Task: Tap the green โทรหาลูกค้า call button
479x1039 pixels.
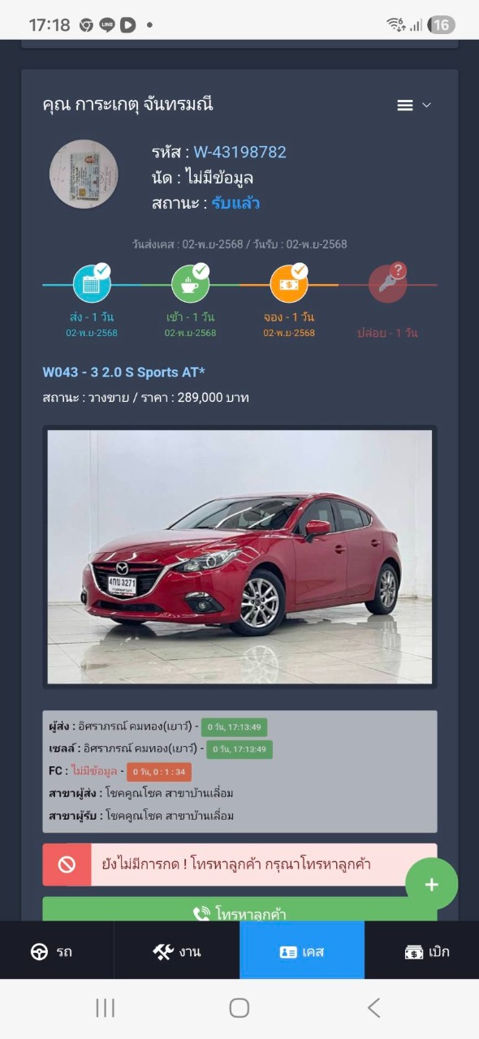Action: (x=239, y=911)
